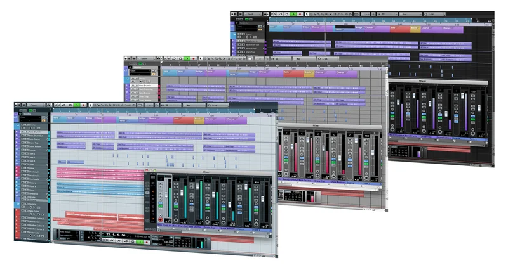
Task: Click Play on the transport panel
Action: click(140, 242)
